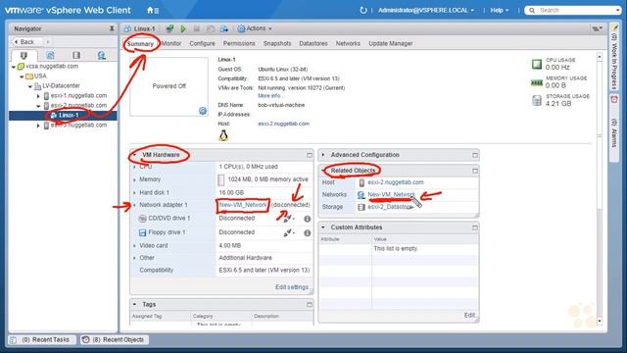The image size is (627, 353).
Task: Click info icon for Floppy drive 1
Action: pyautogui.click(x=307, y=232)
